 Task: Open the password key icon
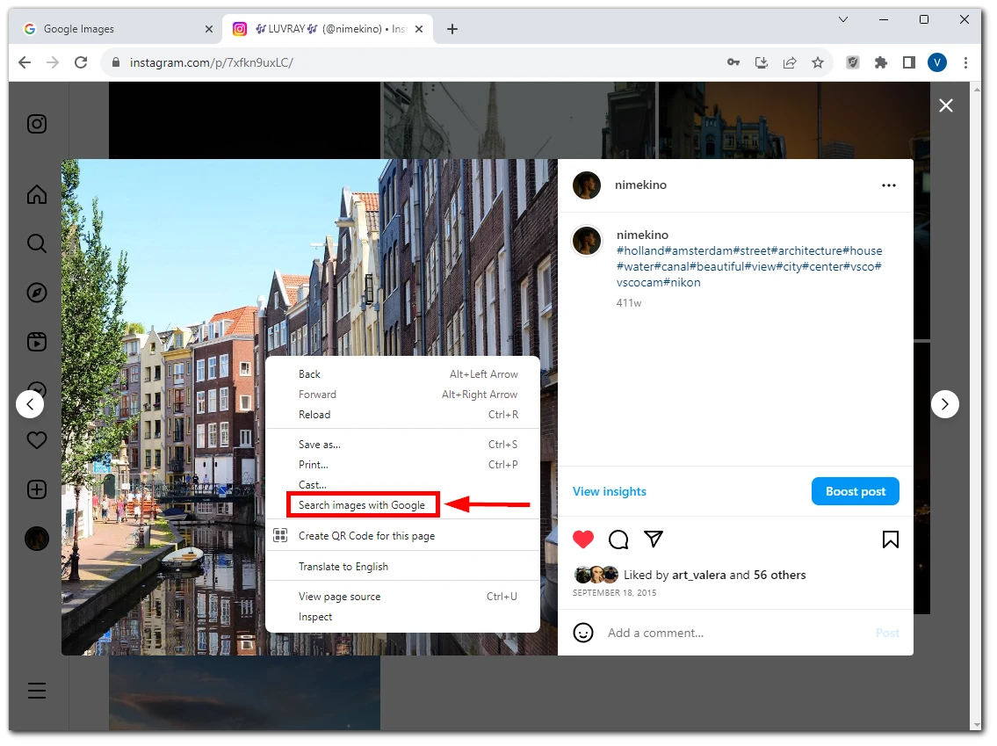733,62
